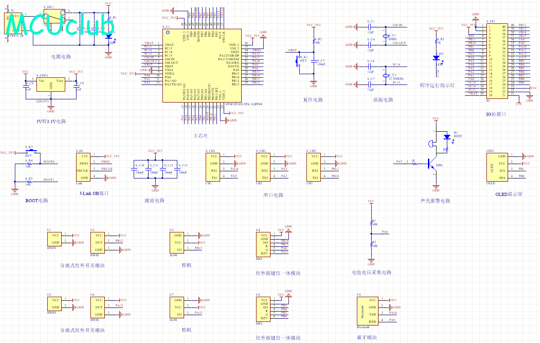This screenshot has width=540, height=343.
Task: Select the S_D2 LED indicator symbol
Action: (436, 58)
